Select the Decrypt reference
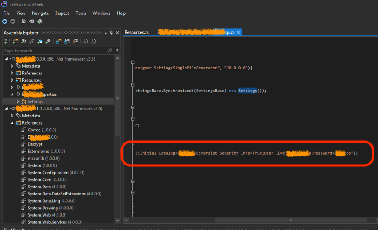378x230 pixels. (35, 144)
